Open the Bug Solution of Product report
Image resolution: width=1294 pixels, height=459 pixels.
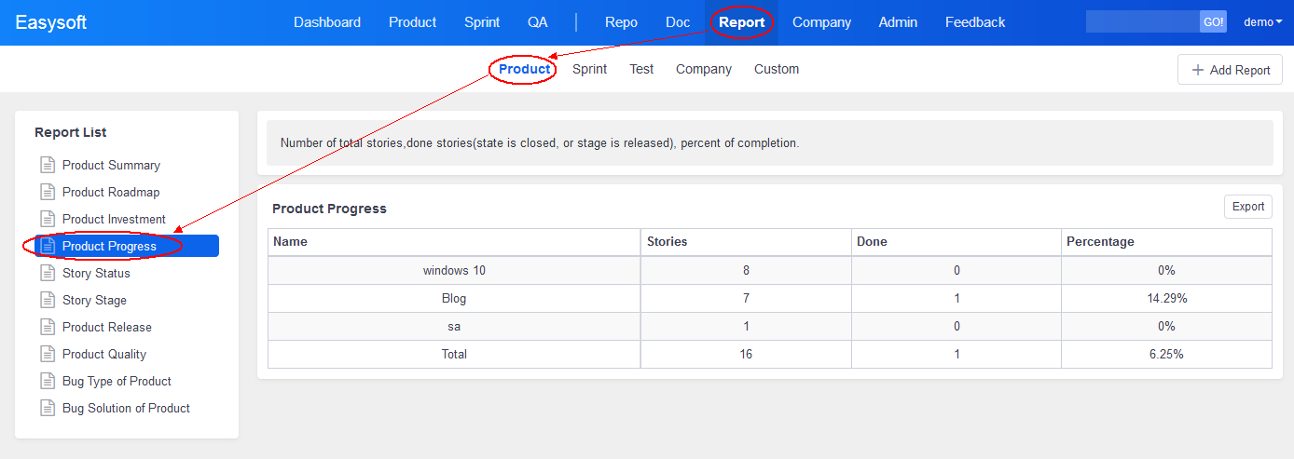126,408
